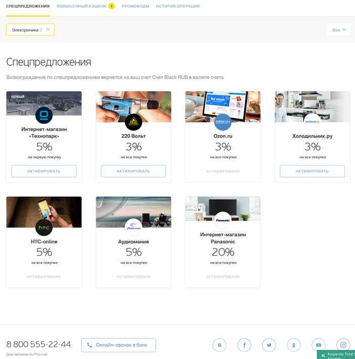Open the Instagram social icon
Image resolution: width=355 pixels, height=359 pixels.
[x=343, y=345]
